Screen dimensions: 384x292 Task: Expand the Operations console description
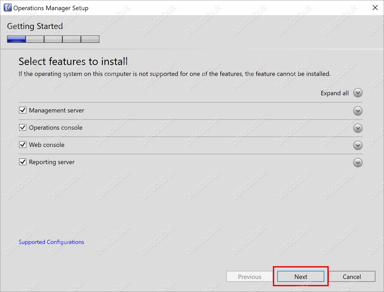[x=358, y=128]
